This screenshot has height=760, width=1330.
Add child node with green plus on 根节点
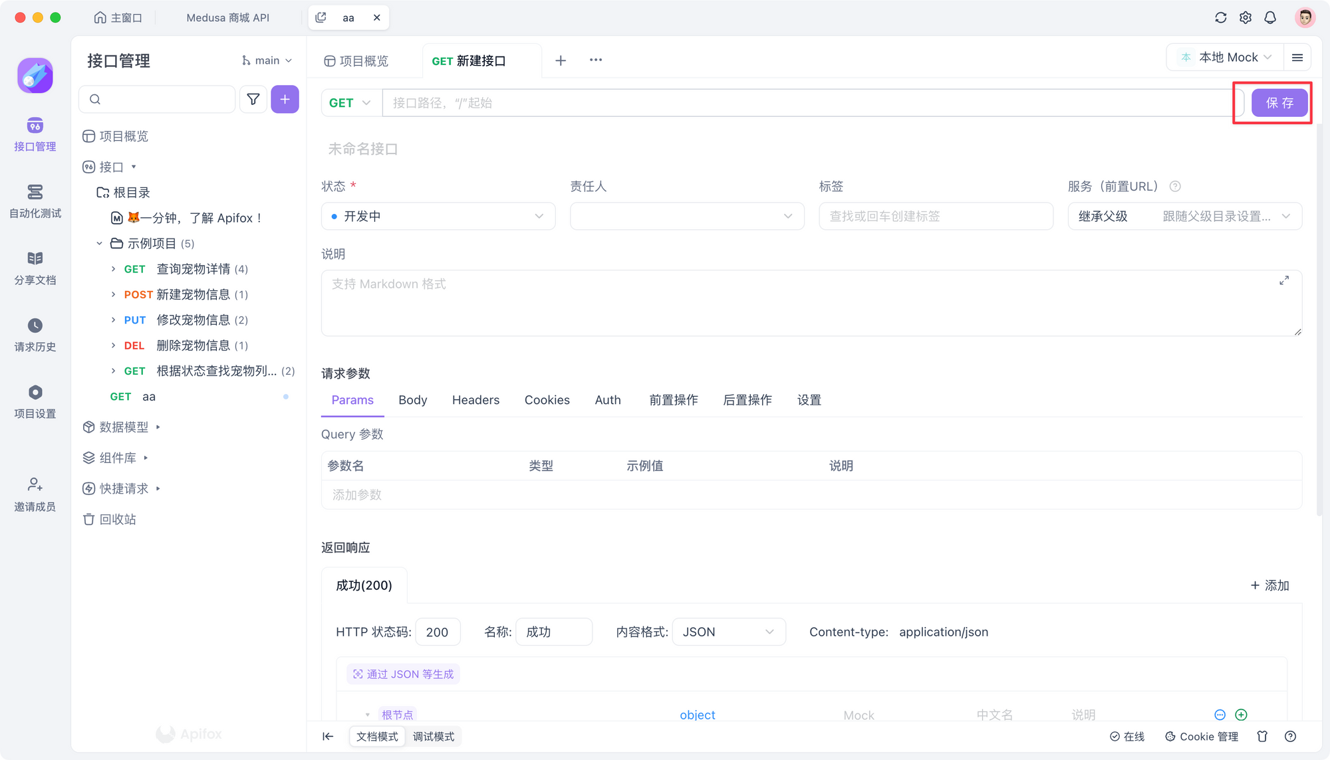[1241, 715]
